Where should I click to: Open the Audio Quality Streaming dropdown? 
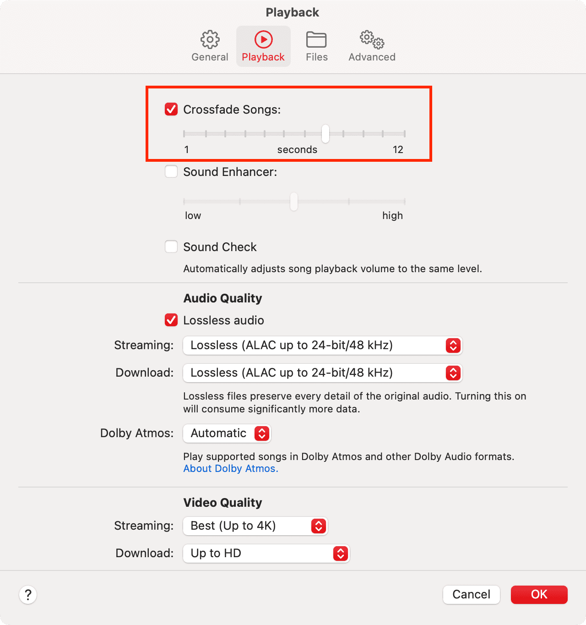click(323, 345)
